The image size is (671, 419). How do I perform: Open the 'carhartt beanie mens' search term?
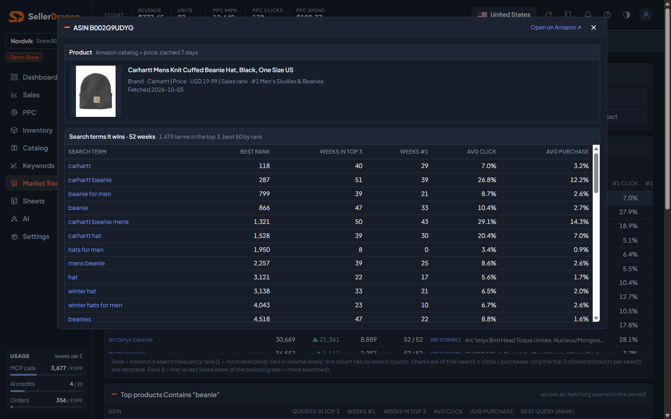(x=98, y=222)
